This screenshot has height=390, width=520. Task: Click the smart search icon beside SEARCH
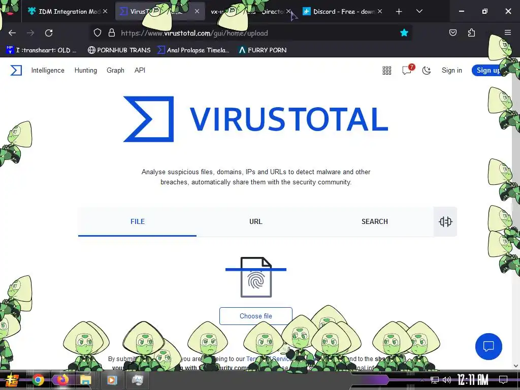click(445, 221)
